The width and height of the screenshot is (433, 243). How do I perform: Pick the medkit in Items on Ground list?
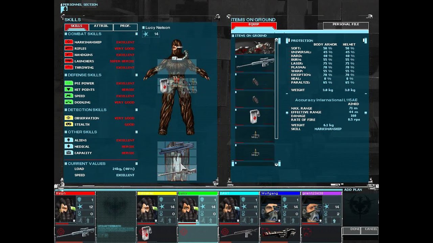tap(255, 117)
